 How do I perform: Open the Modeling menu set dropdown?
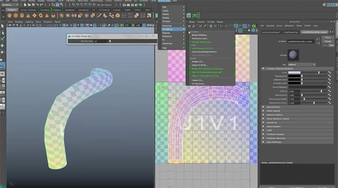[x=10, y=5]
